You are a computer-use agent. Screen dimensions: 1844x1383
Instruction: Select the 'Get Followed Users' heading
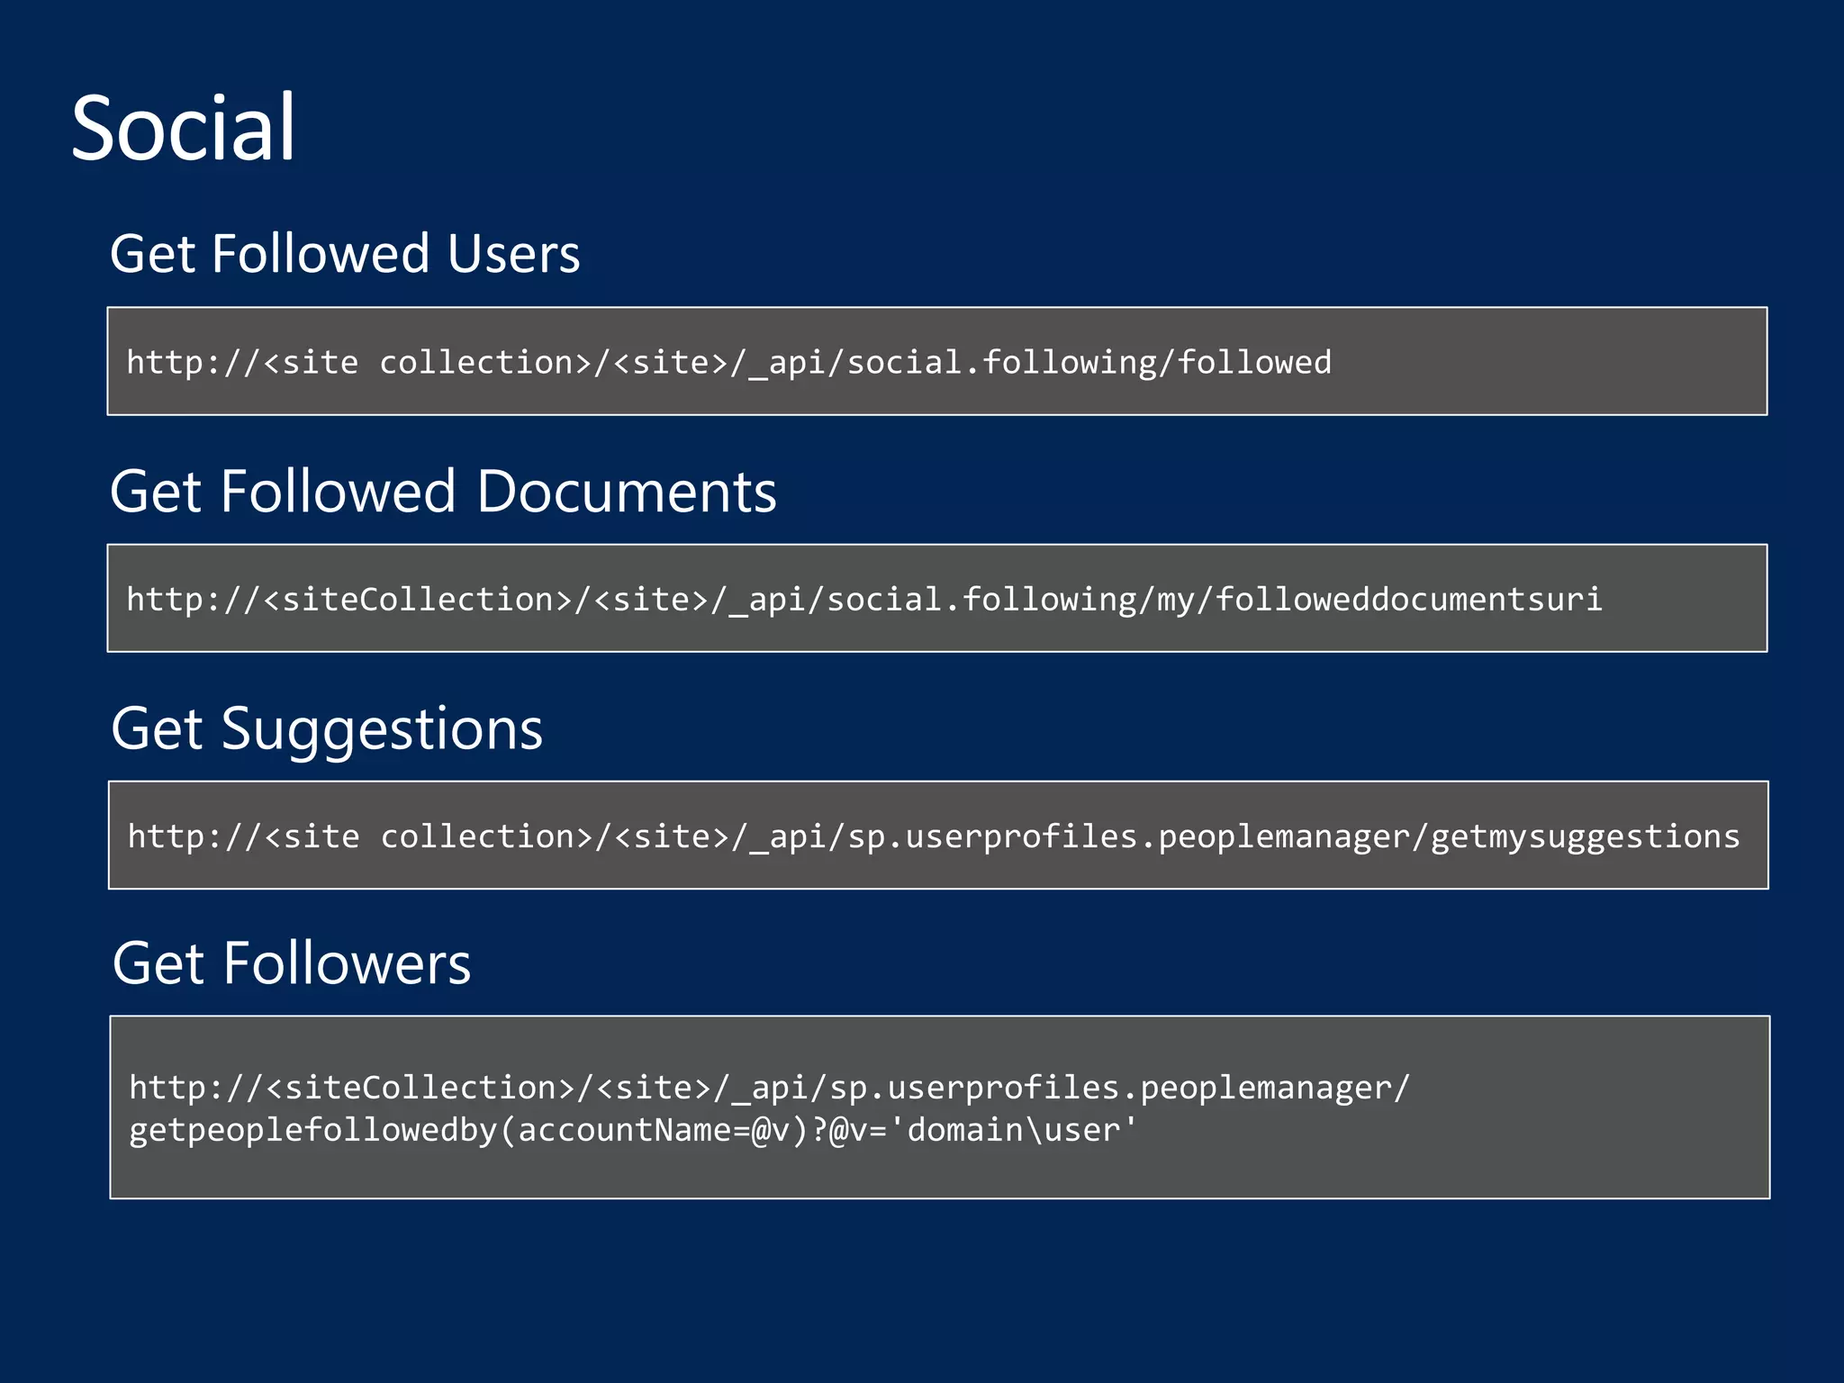(345, 253)
